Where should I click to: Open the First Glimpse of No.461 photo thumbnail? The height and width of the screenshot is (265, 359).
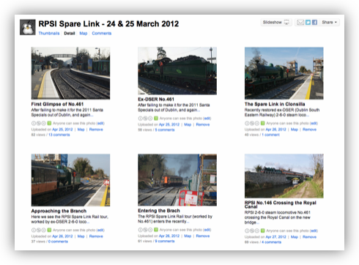(x=70, y=73)
